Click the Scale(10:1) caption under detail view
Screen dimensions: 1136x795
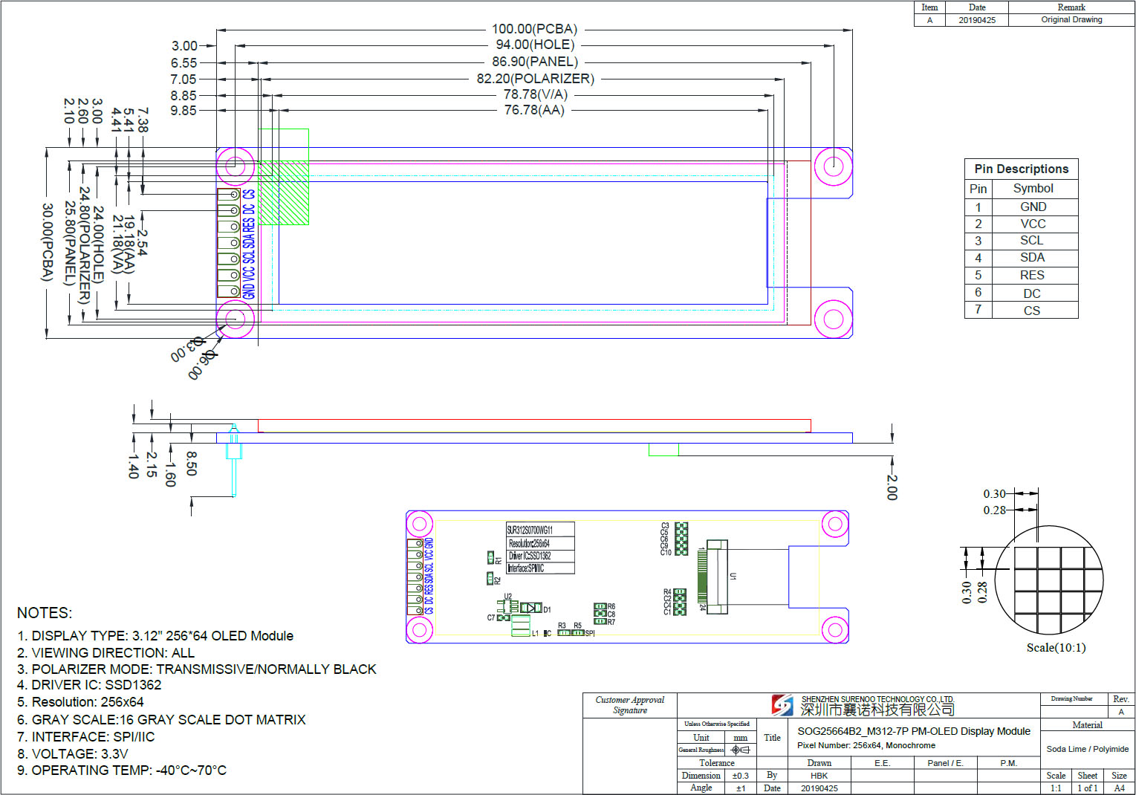click(x=1056, y=648)
